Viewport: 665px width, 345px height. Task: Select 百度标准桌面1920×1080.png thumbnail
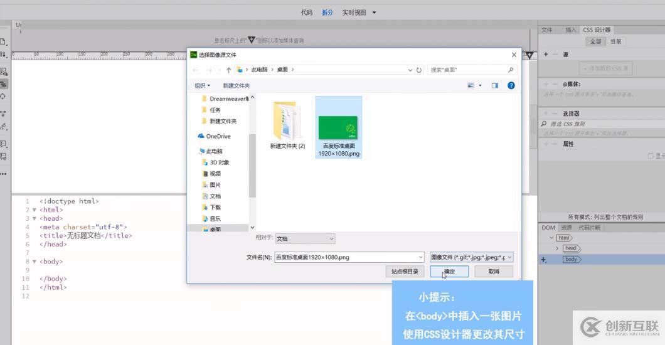point(338,127)
